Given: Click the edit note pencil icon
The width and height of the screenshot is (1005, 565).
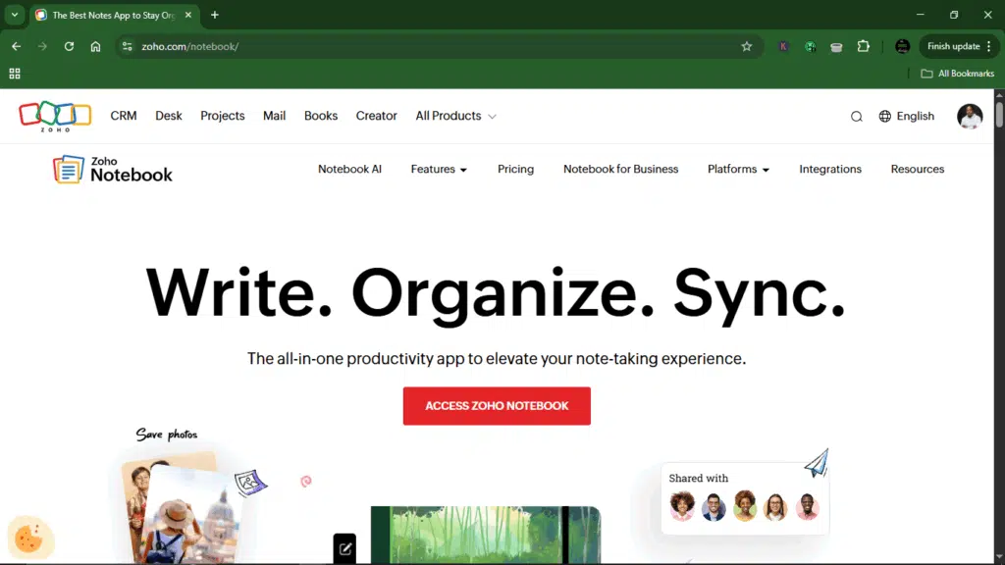Looking at the screenshot, I should coord(344,548).
